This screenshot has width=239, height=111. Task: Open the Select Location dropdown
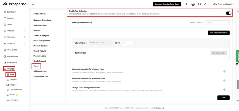click(218, 23)
